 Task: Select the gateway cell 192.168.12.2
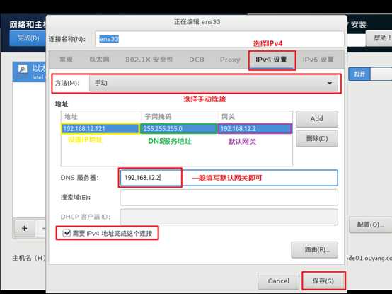[x=255, y=129]
